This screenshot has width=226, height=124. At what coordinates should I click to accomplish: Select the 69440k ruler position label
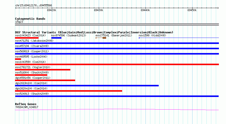pyautogui.click(x=145, y=10)
